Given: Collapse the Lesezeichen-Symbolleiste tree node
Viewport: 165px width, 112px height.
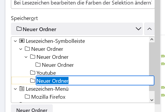Looking at the screenshot, I should pos(15,41).
